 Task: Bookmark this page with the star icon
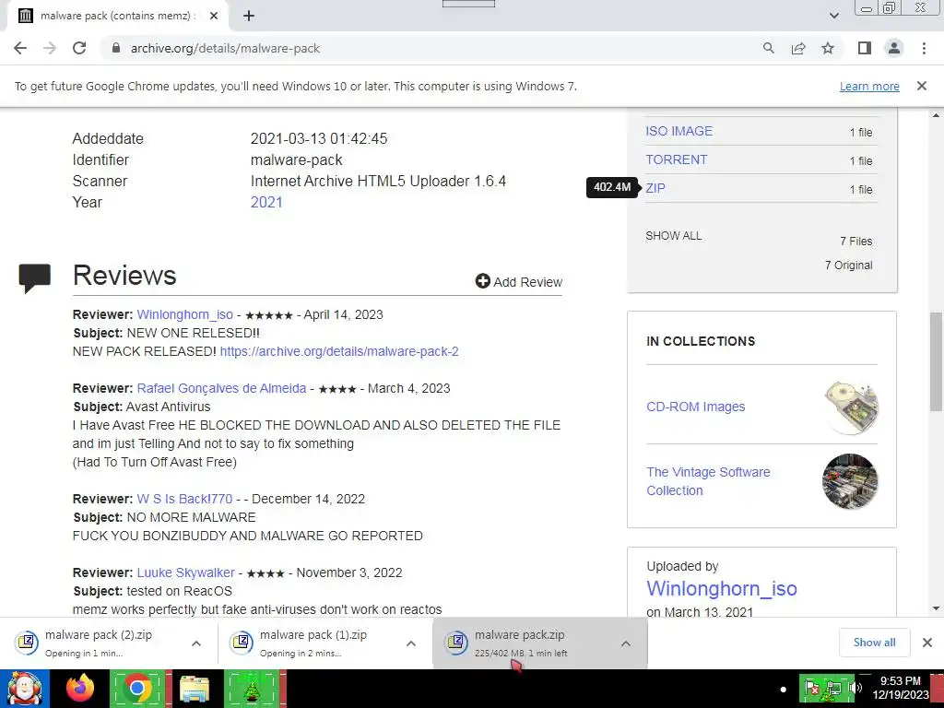pos(828,48)
